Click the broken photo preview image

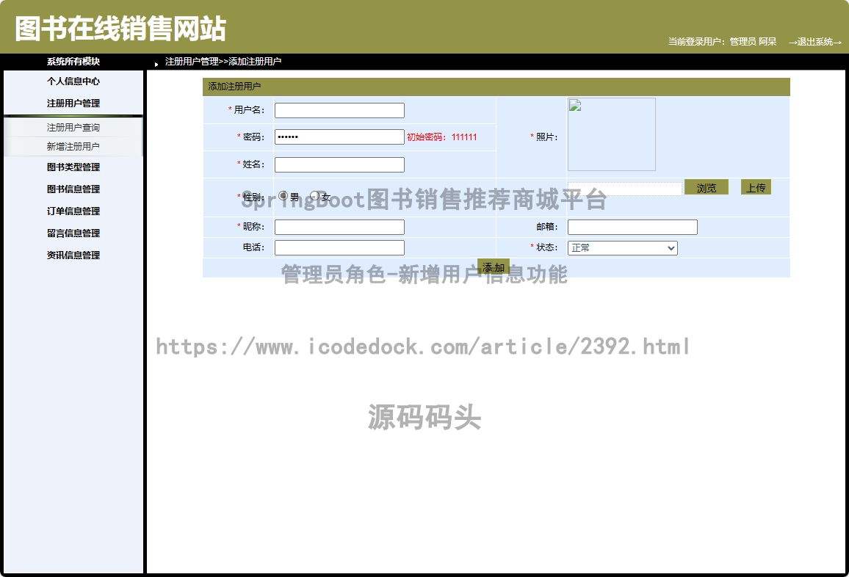[x=611, y=134]
